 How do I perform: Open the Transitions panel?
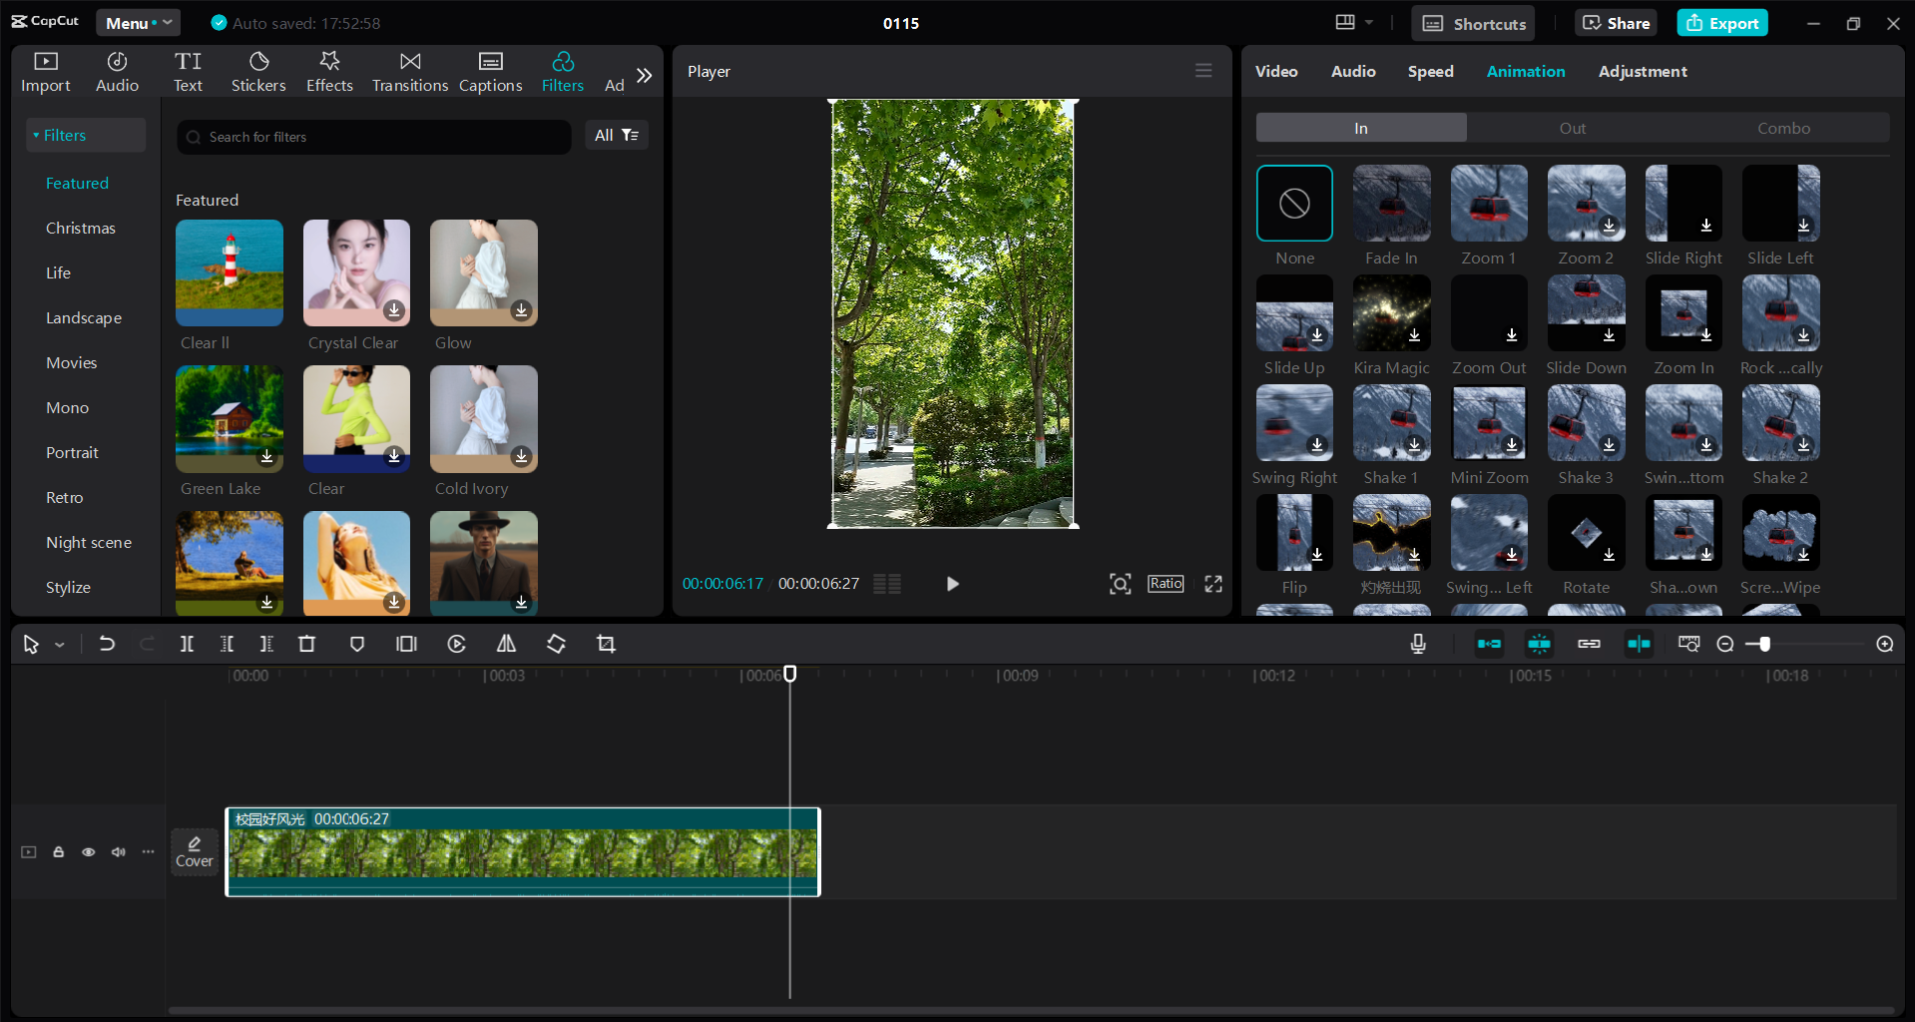(409, 70)
